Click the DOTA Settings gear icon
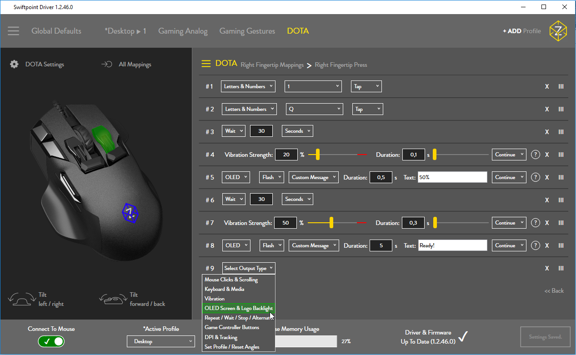 point(15,64)
